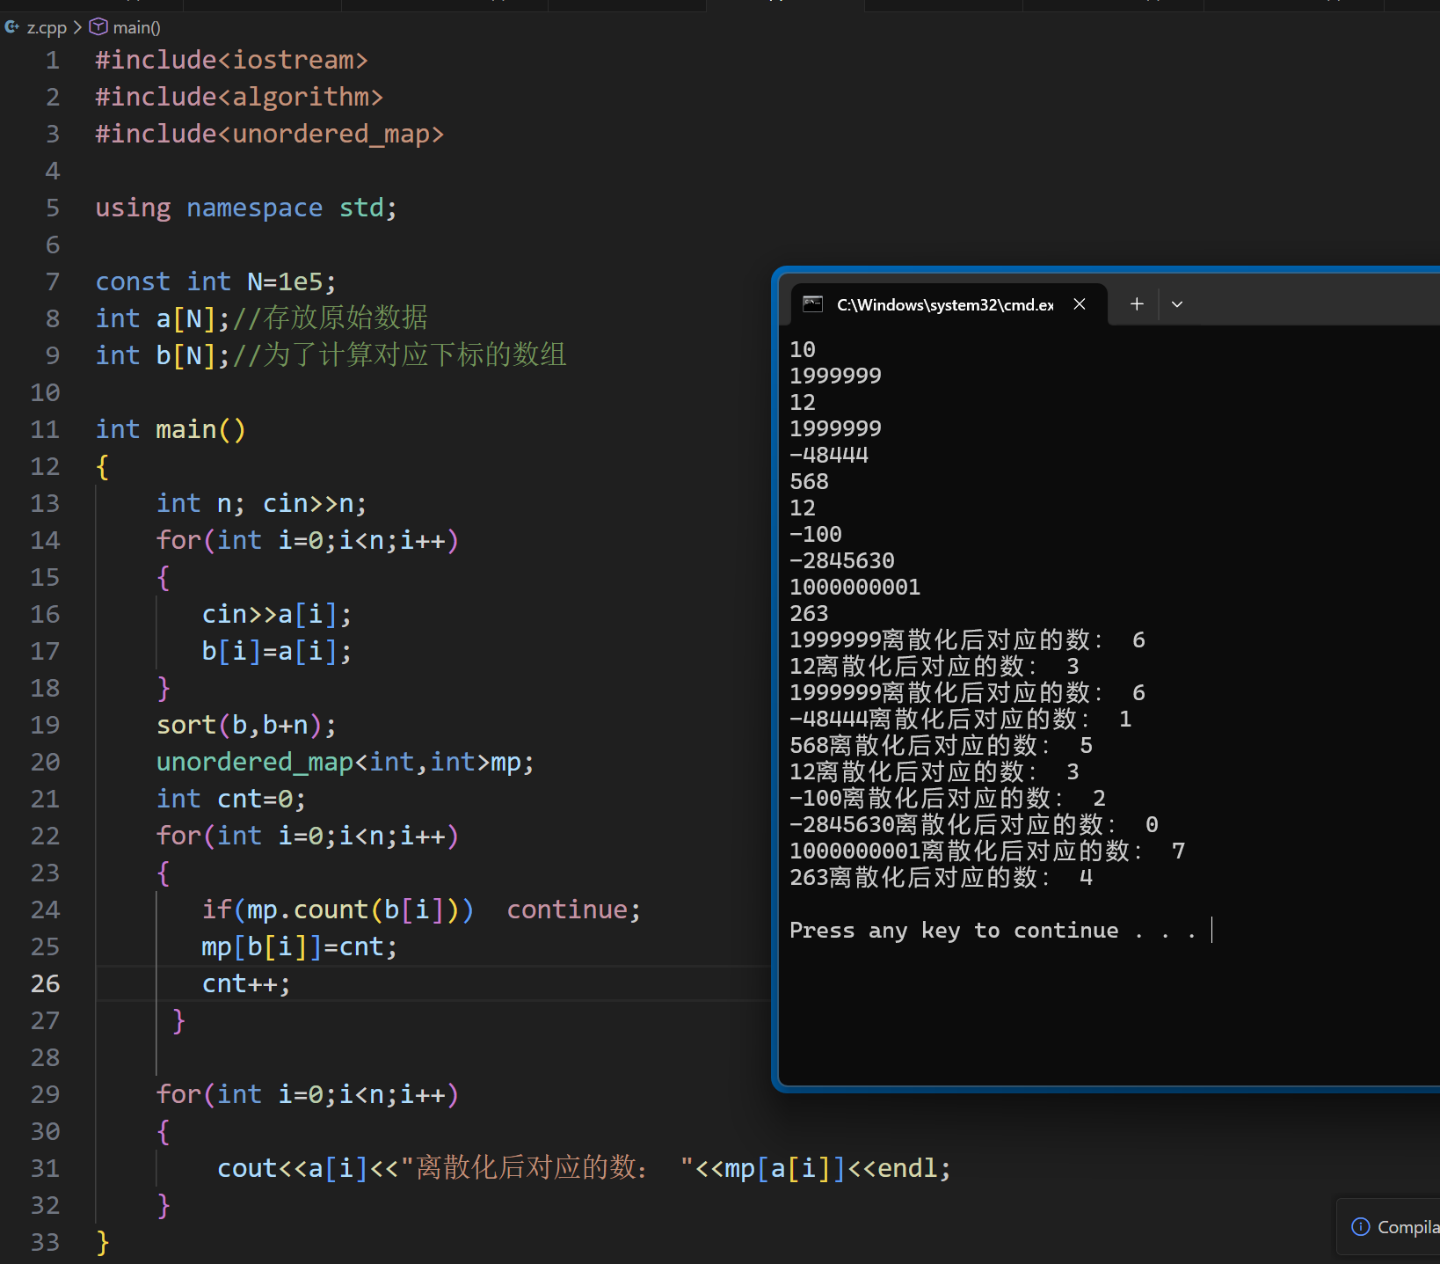
Task: Open main() in the breadcrumb
Action: [136, 27]
